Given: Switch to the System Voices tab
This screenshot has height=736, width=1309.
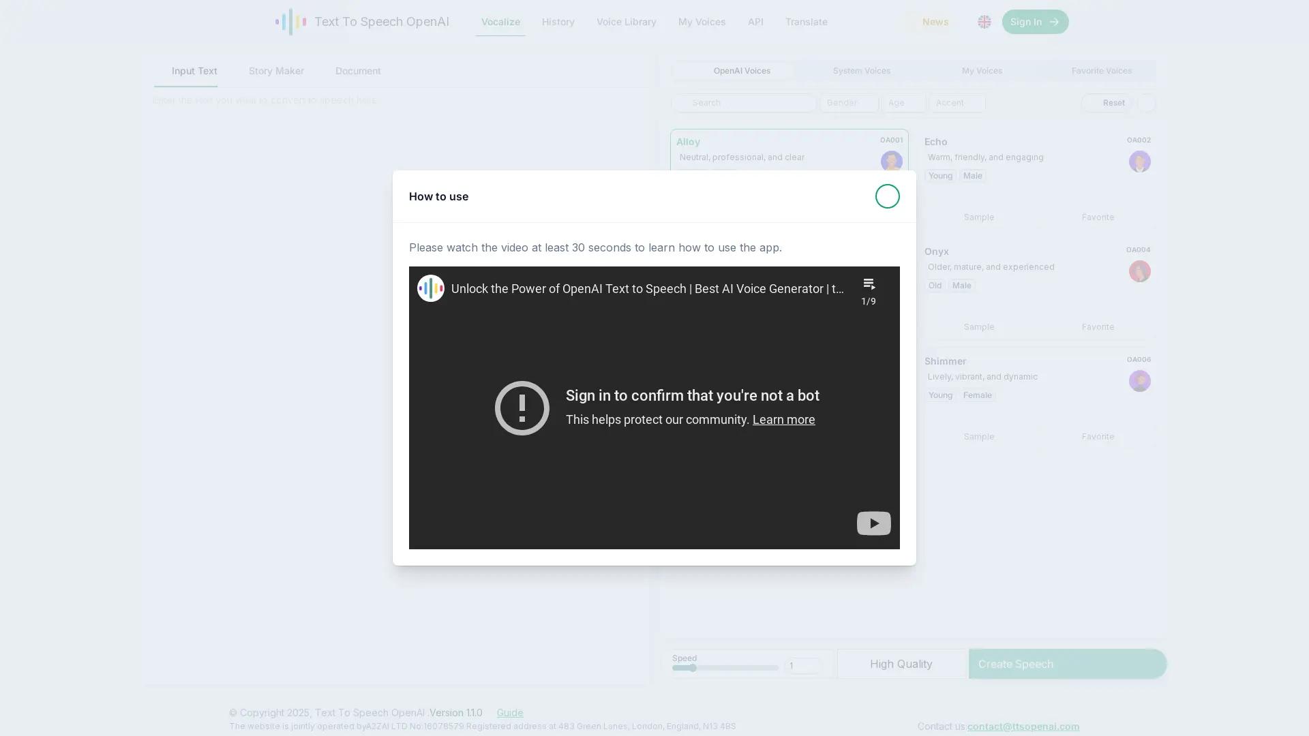Looking at the screenshot, I should [x=861, y=71].
